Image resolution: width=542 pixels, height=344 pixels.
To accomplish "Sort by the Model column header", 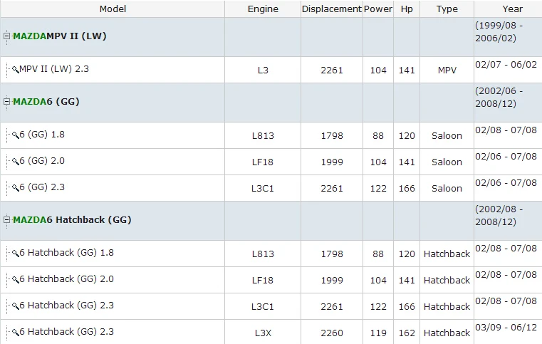I will pyautogui.click(x=113, y=9).
